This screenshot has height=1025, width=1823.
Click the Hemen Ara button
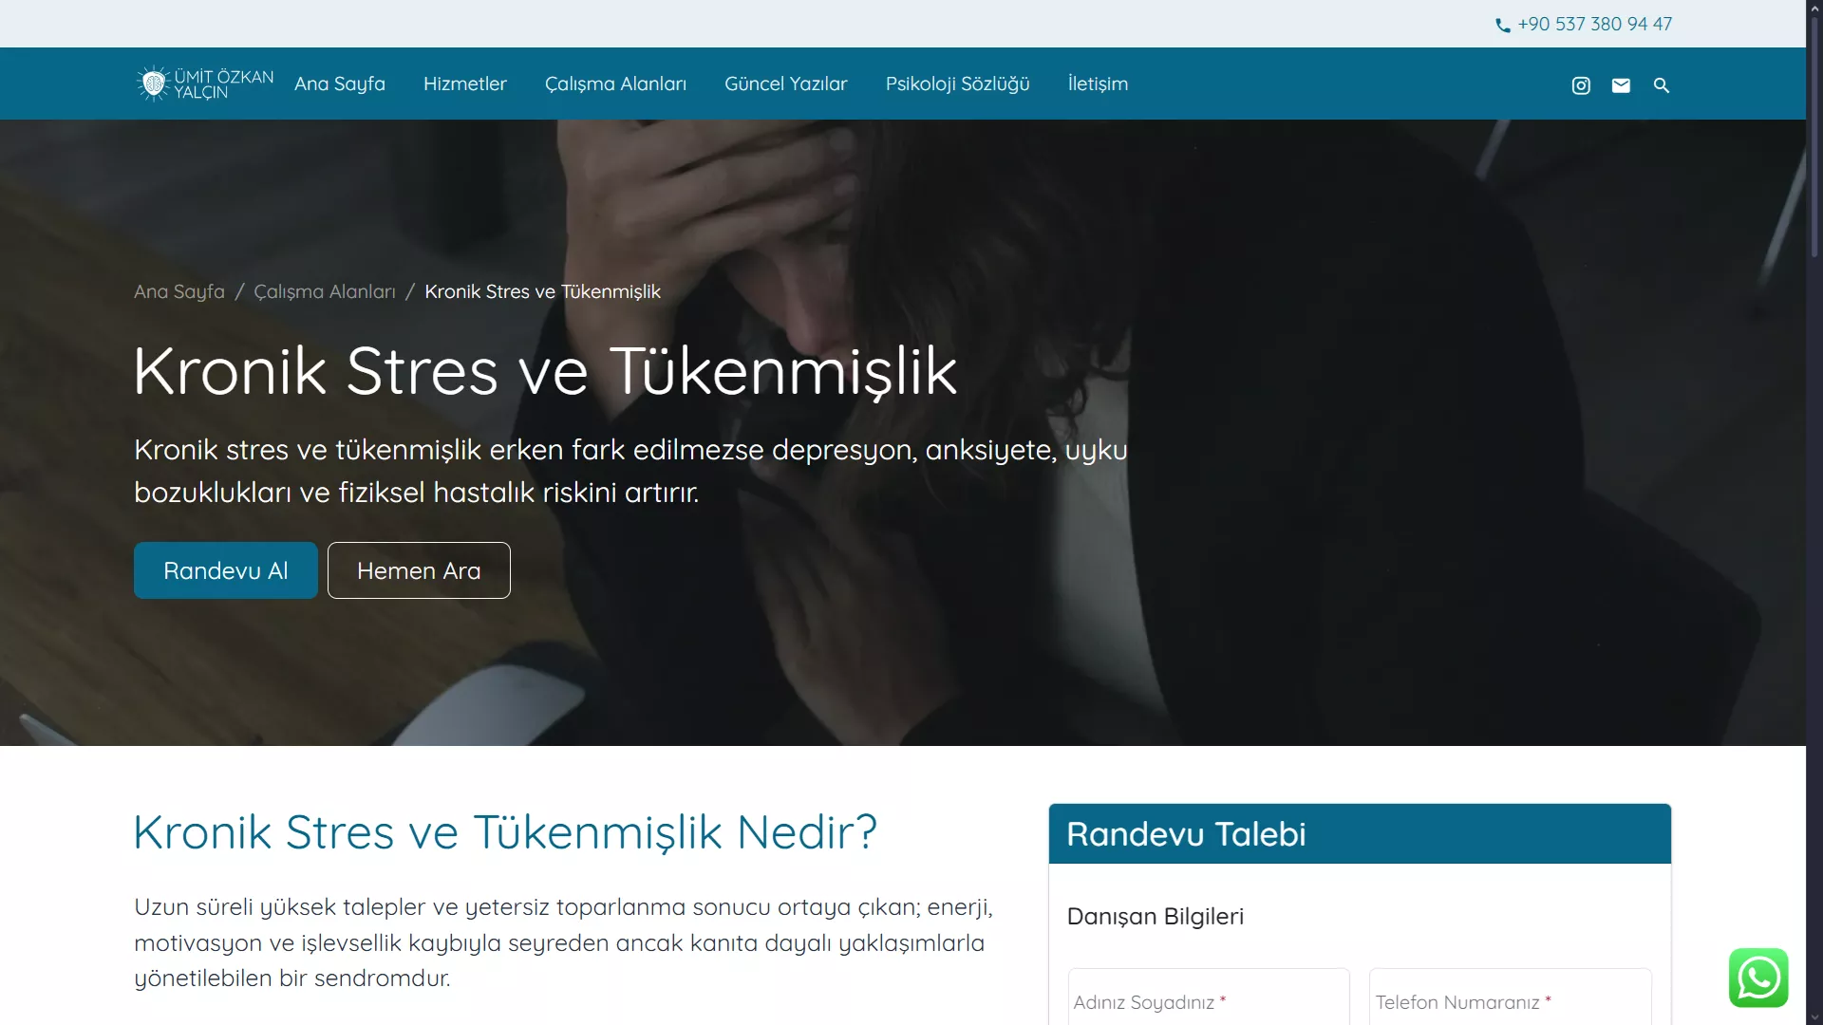pyautogui.click(x=419, y=570)
